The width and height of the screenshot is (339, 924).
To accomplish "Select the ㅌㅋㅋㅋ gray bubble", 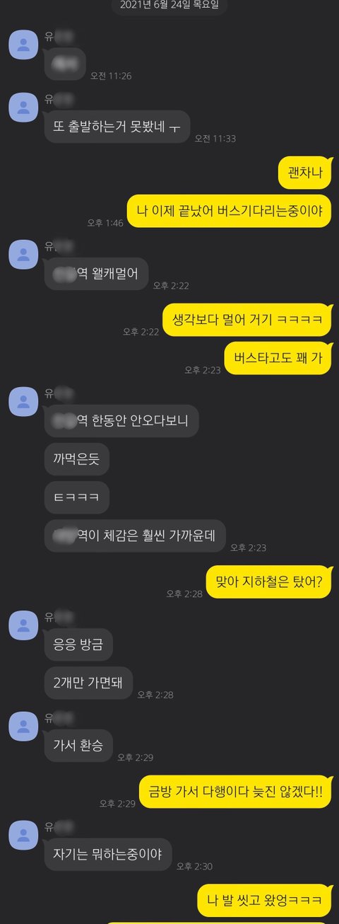I will click(77, 497).
